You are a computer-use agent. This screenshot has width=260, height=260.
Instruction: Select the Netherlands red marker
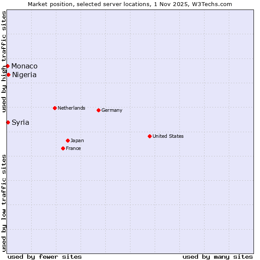pos(55,108)
